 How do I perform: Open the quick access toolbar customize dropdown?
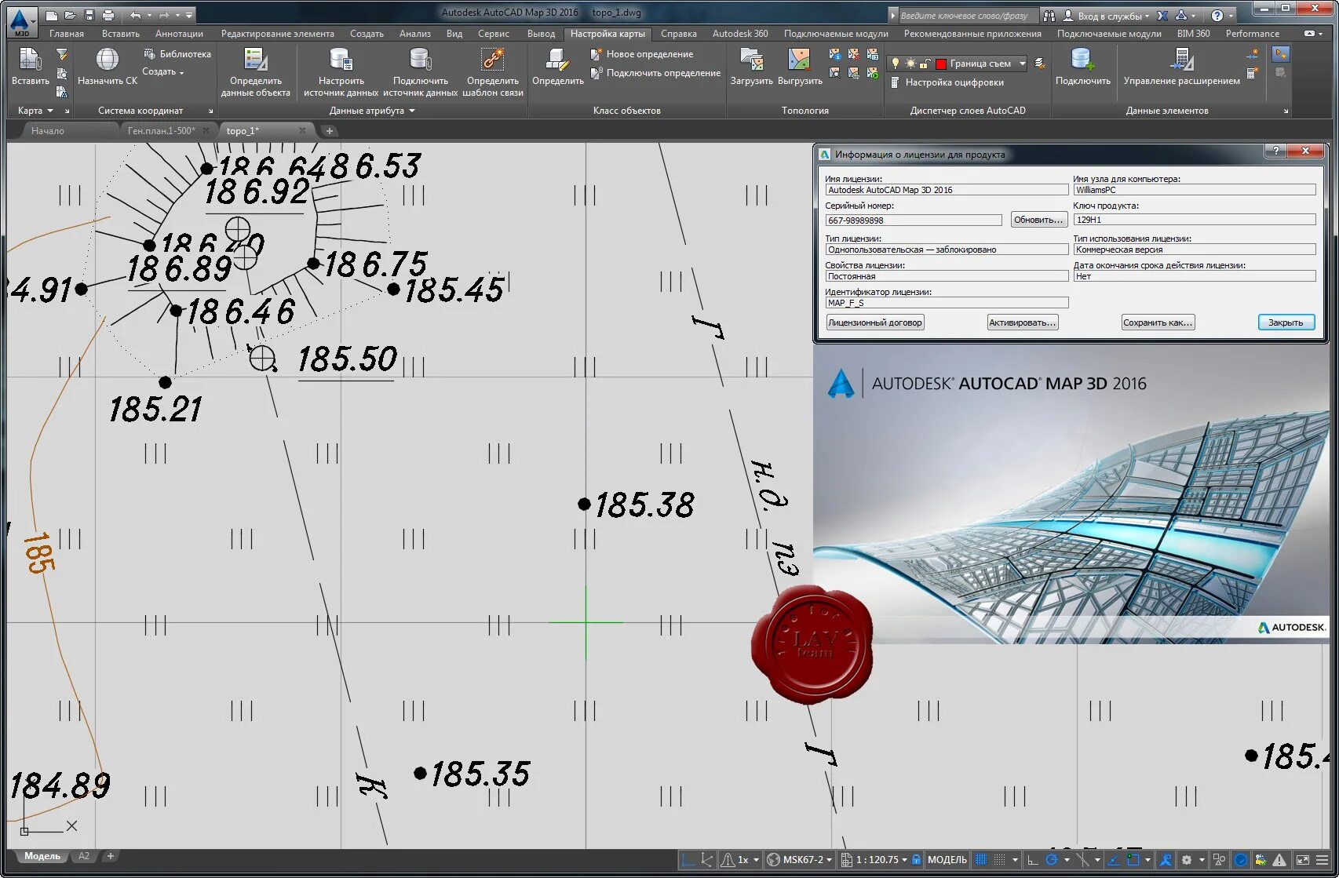189,15
